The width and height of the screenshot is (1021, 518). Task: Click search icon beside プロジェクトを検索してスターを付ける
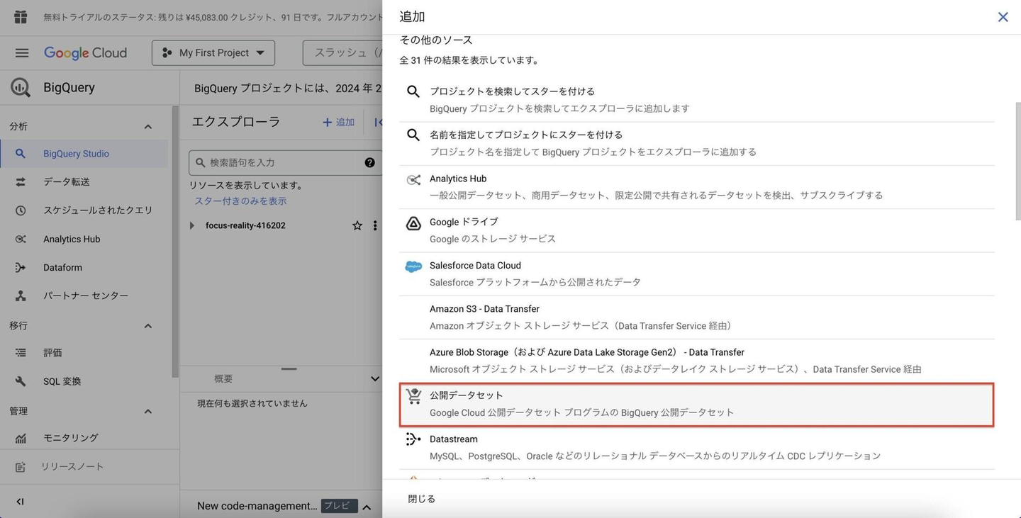[413, 91]
